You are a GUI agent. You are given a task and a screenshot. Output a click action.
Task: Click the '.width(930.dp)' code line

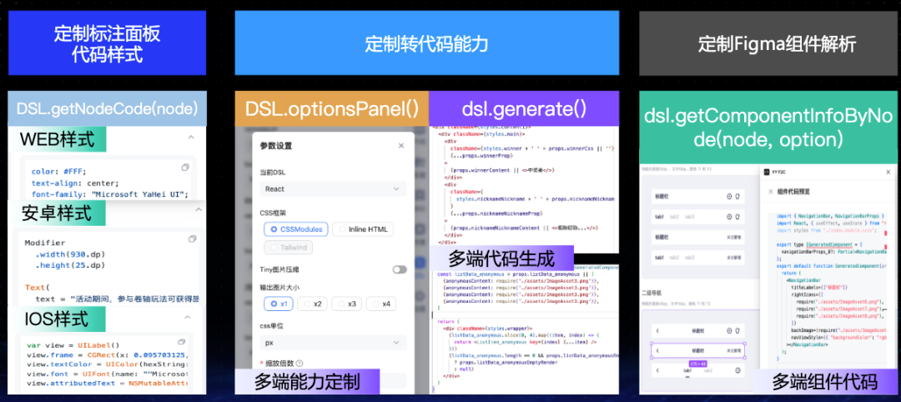tap(70, 254)
